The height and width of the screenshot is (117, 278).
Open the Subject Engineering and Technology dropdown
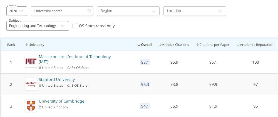pos(38,26)
